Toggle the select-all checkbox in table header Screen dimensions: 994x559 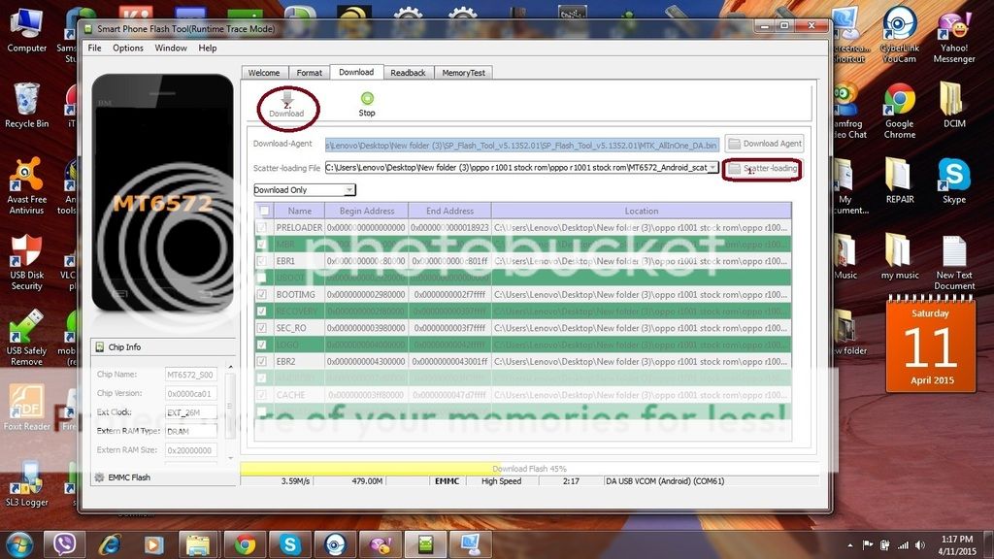pos(263,211)
